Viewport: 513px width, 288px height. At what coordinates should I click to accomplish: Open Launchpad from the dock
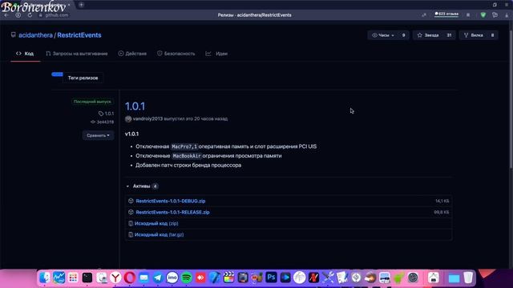(x=73, y=278)
